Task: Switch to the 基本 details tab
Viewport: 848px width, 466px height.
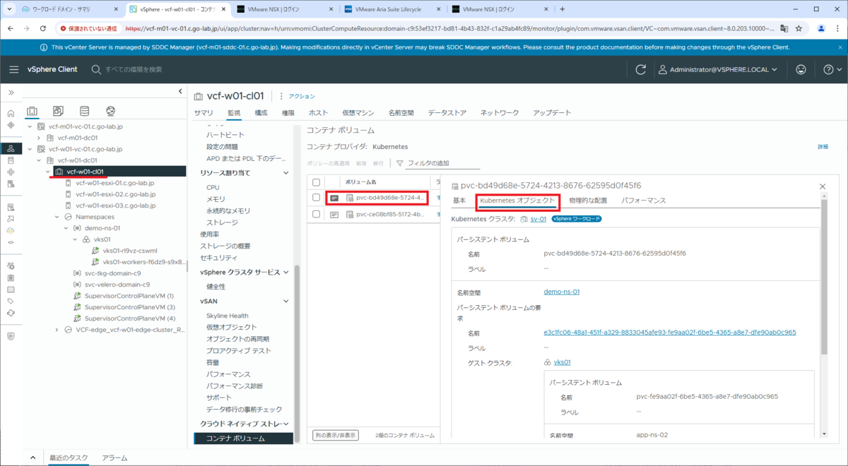Action: [x=459, y=201]
